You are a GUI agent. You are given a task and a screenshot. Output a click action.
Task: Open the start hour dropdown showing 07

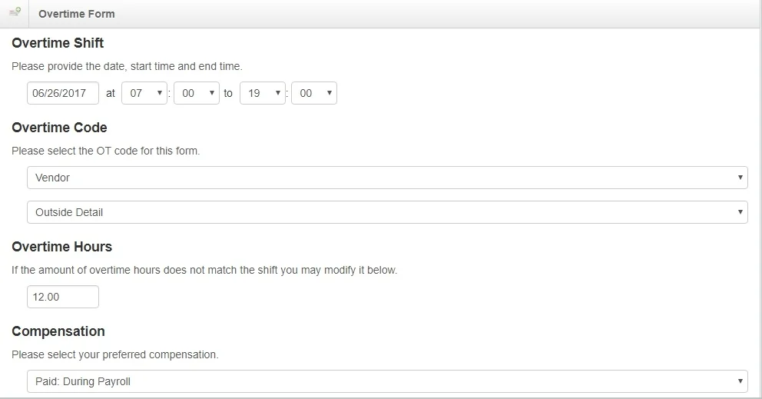(x=144, y=93)
